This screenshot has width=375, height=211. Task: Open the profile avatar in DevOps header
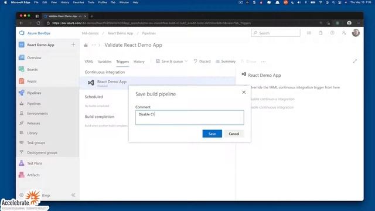point(356,33)
